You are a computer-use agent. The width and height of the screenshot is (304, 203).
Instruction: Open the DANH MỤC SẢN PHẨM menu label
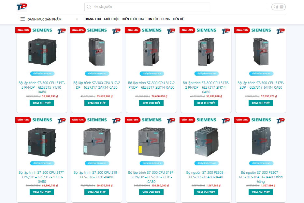coord(44,19)
